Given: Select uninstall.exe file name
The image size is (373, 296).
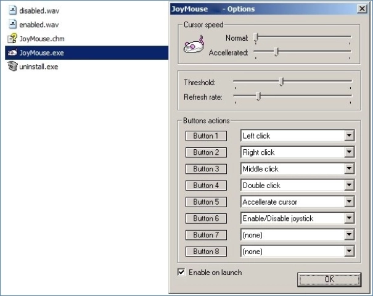Looking at the screenshot, I should point(39,67).
